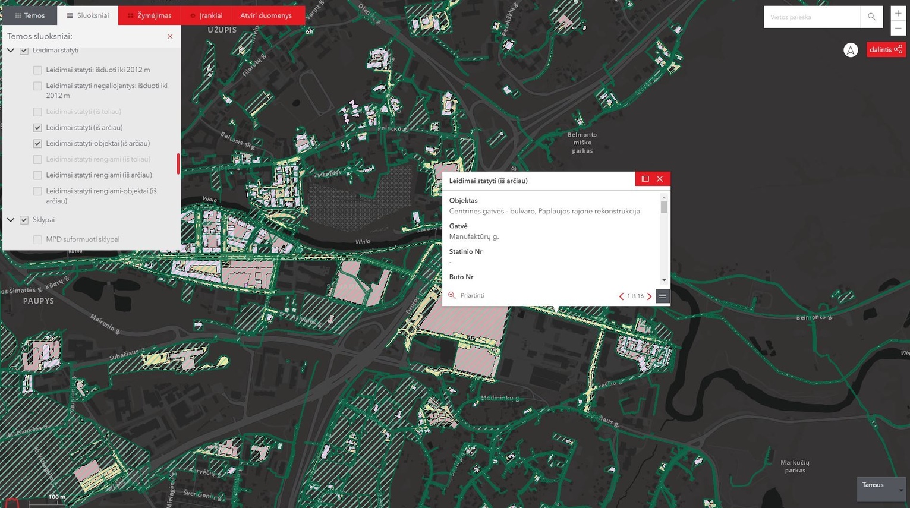Click the dalintis share button
The image size is (910, 508).
886,49
